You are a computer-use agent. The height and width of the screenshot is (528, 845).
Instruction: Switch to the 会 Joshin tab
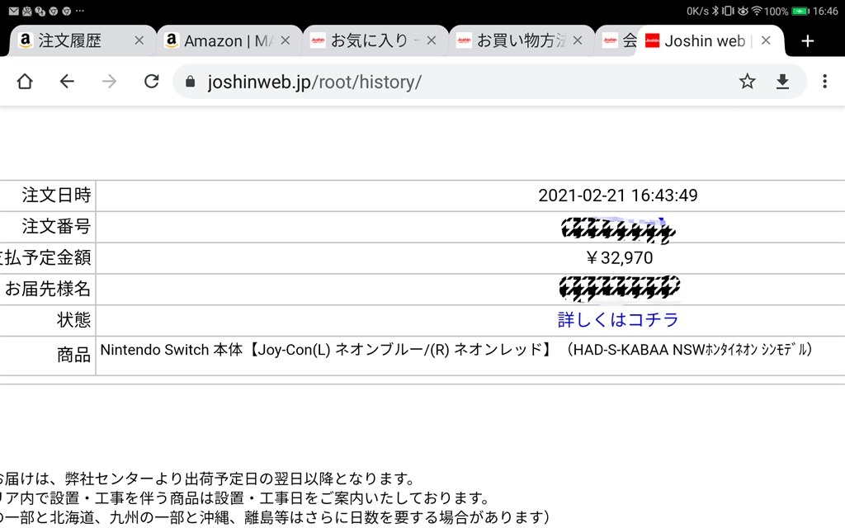[x=619, y=41]
